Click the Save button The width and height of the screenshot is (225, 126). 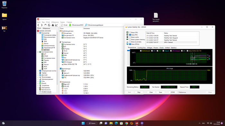click(161, 92)
